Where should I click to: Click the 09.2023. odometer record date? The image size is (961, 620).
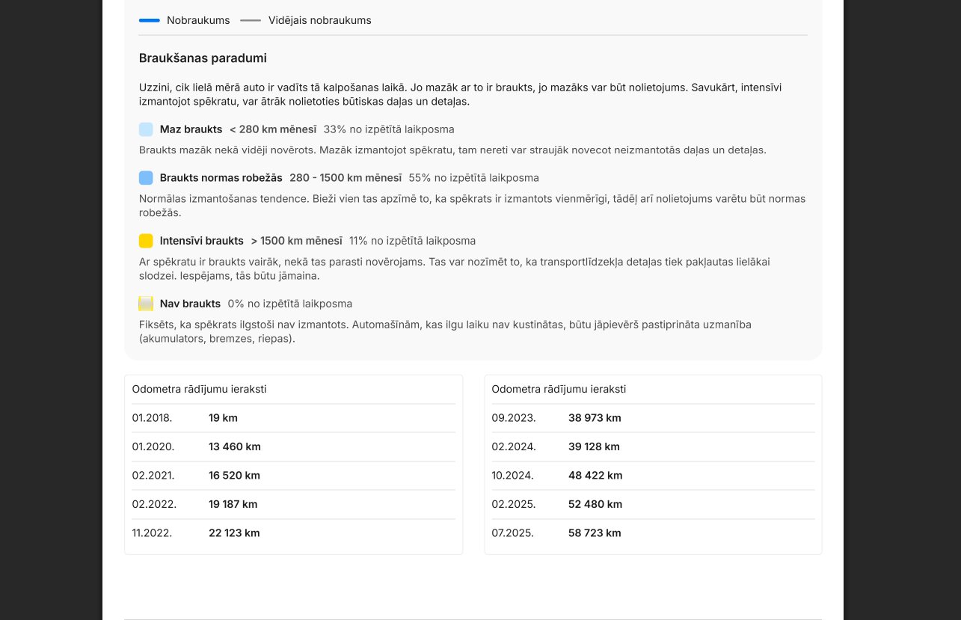coord(514,418)
